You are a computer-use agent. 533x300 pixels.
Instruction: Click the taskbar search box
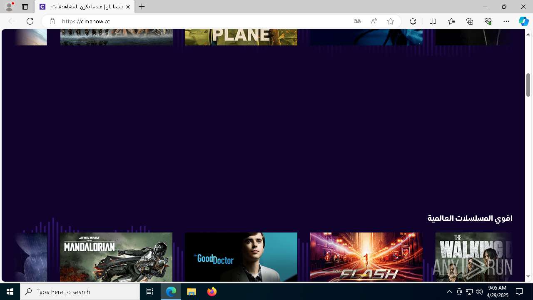(80, 292)
